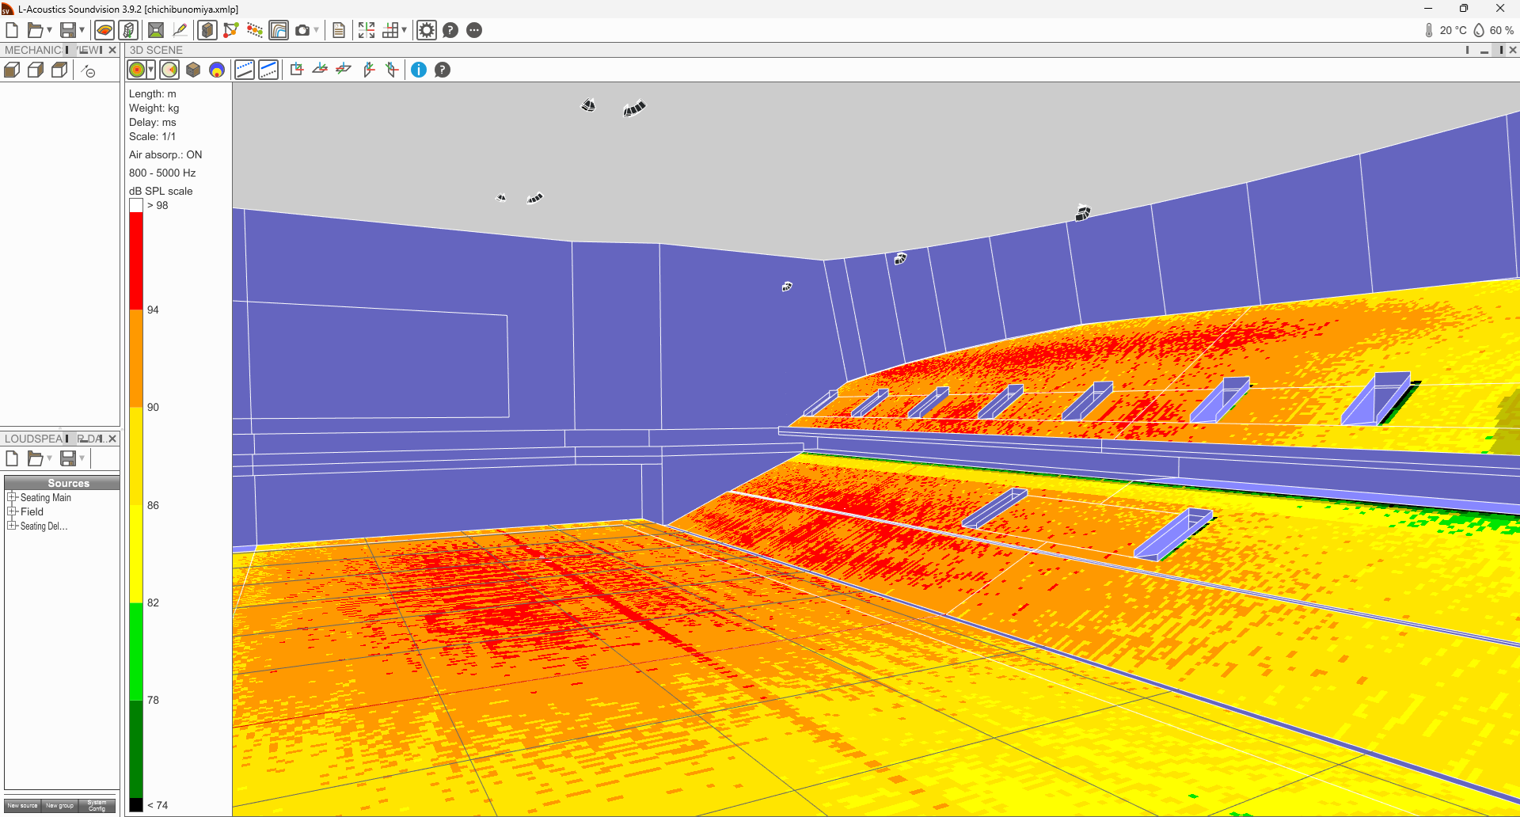Expand the Field source group

click(12, 511)
